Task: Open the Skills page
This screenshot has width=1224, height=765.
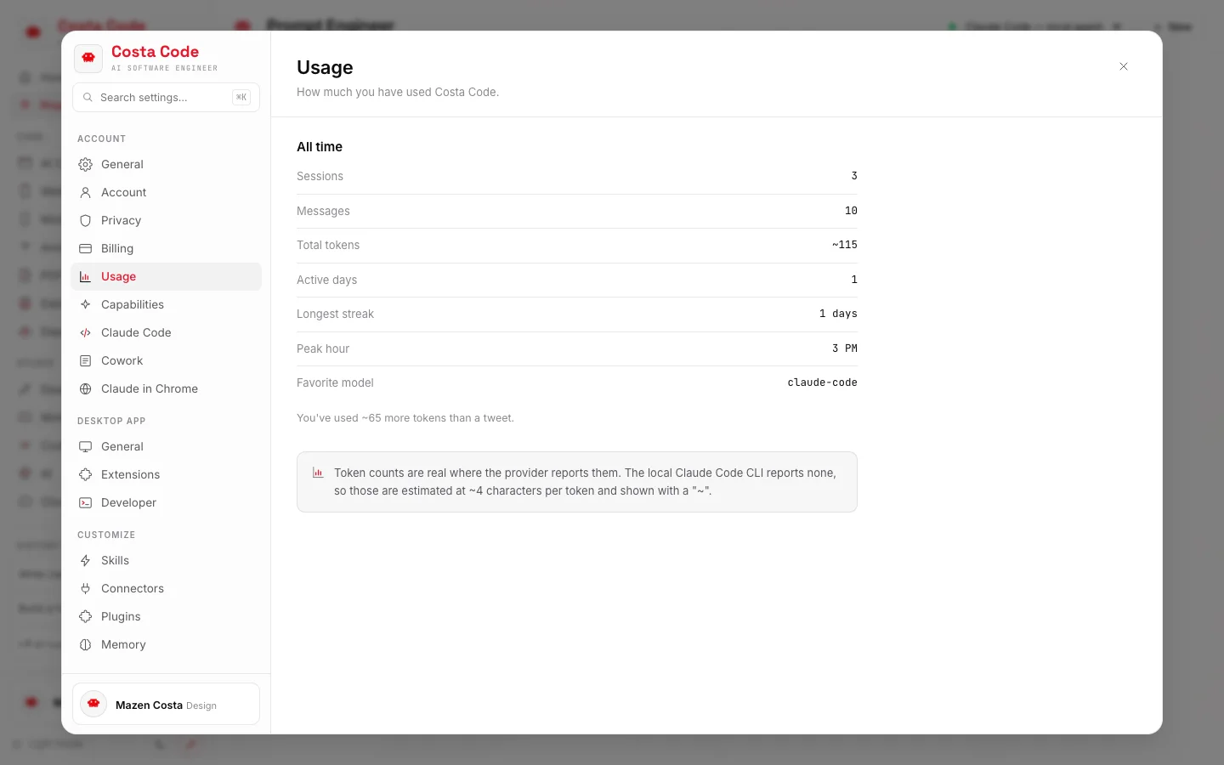Action: pos(166,560)
